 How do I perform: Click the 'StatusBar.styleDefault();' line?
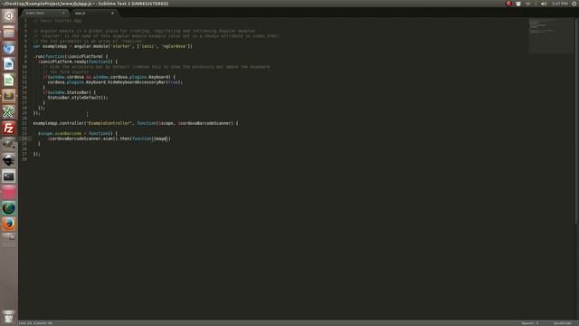(78, 98)
